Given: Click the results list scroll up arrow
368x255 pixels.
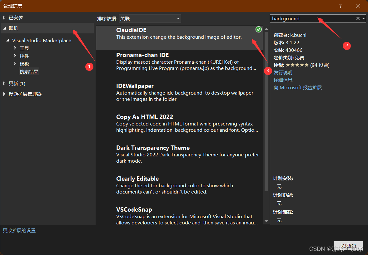Looking at the screenshot, I should click(266, 29).
